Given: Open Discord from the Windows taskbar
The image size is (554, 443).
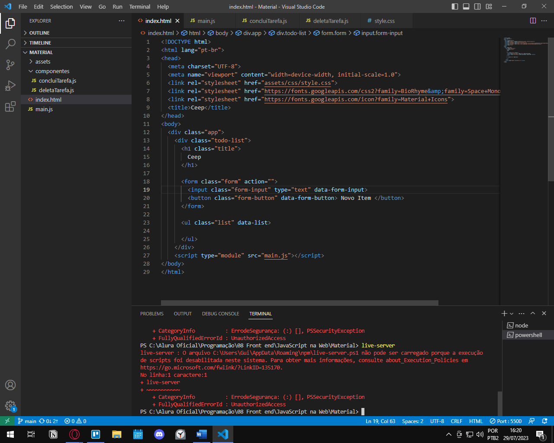Looking at the screenshot, I should [159, 434].
